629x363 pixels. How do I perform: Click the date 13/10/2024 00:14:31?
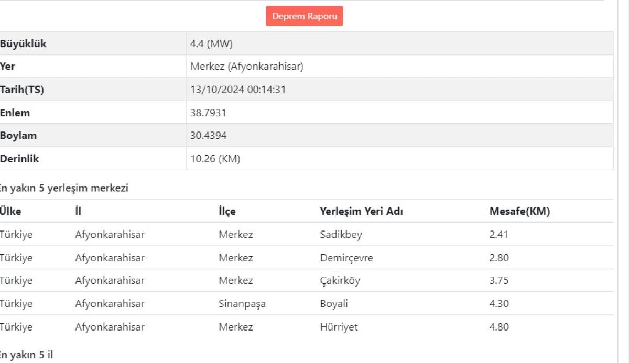[x=237, y=90]
